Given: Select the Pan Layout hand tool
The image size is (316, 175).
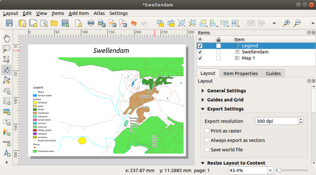Looking at the screenshot, I should tap(6, 39).
